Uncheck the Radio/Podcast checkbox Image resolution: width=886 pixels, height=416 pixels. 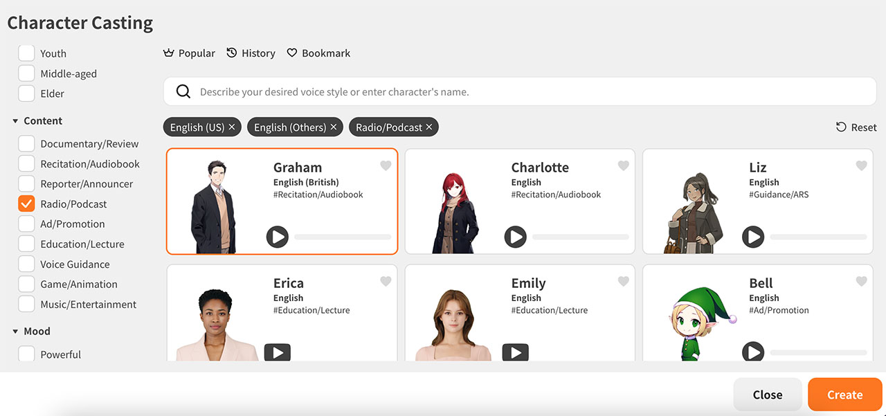pos(26,204)
